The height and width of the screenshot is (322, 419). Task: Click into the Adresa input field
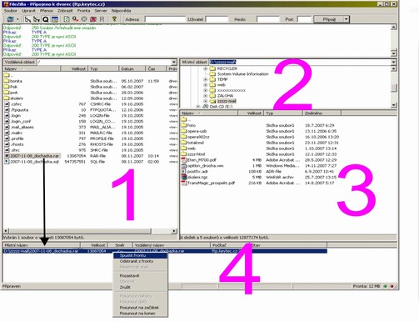[165, 19]
